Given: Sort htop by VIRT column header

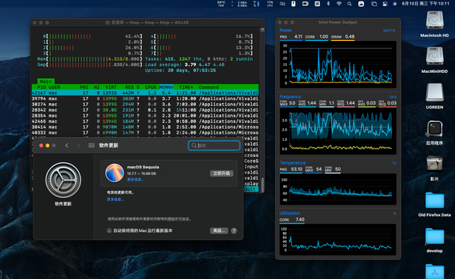Looking at the screenshot, I should pyautogui.click(x=111, y=87).
